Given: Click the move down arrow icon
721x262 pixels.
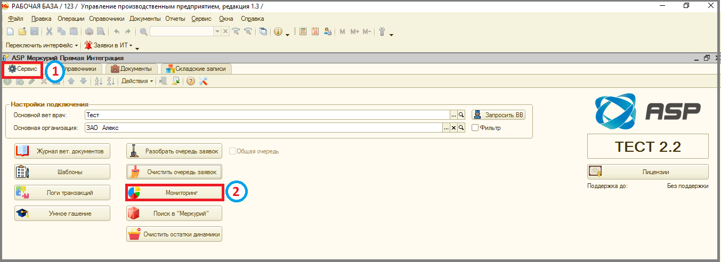Looking at the screenshot, I should pyautogui.click(x=83, y=81).
